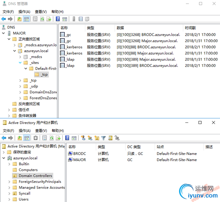Click the forward arrow in DNS Manager toolbar
Screen dimensions: 220x202
[x=10, y=19]
